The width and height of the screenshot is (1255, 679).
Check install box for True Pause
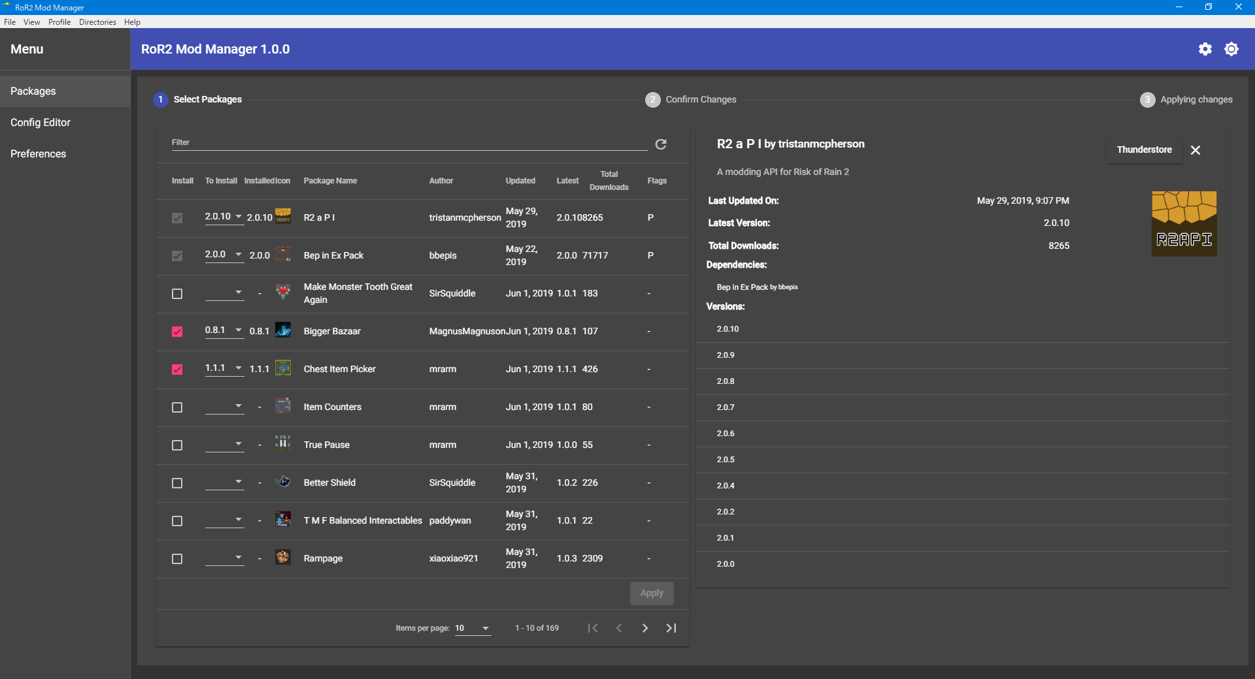point(177,445)
